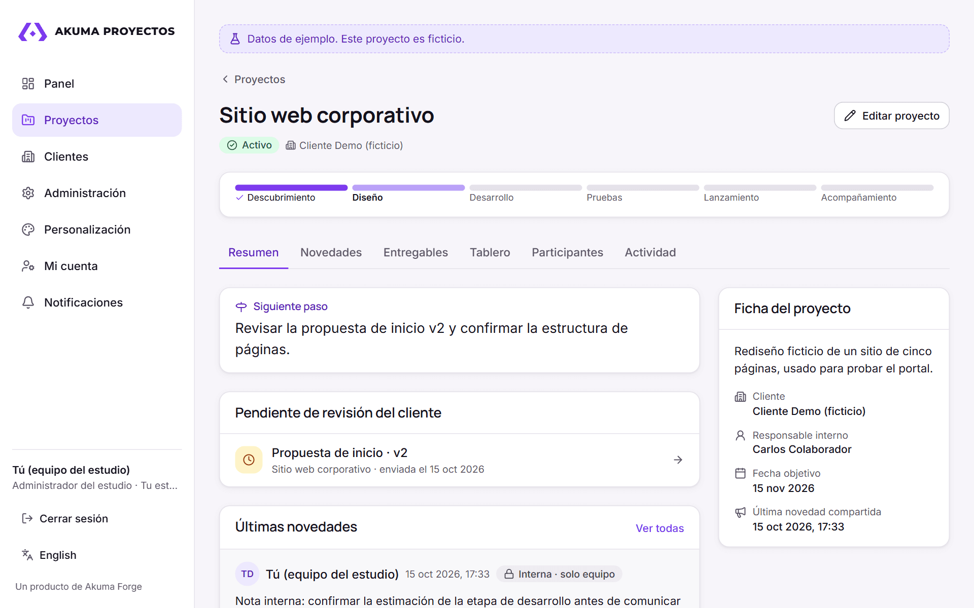The height and width of the screenshot is (608, 974).
Task: Click the Proyectos folder icon in sidebar
Action: [28, 120]
